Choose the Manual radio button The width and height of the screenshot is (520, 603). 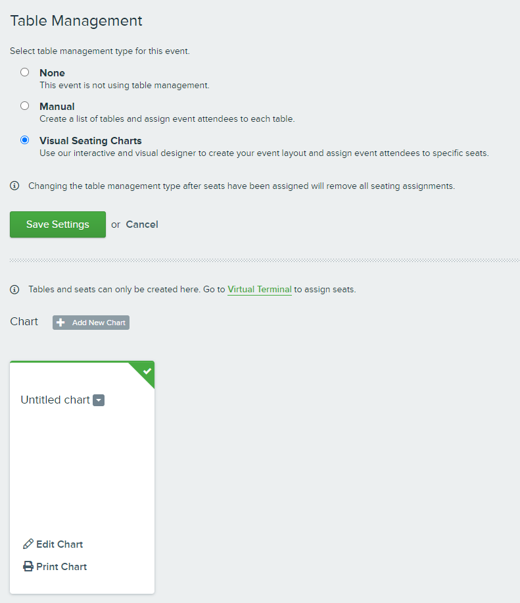point(24,106)
